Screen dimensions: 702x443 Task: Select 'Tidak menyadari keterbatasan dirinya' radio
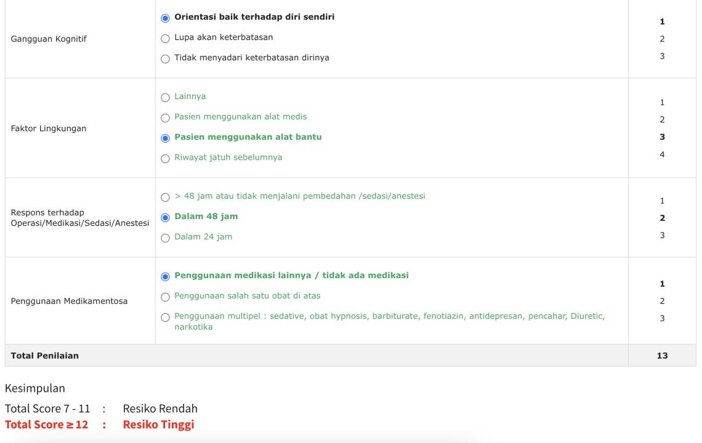point(165,58)
